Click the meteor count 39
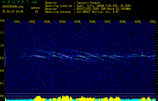The image size is (158, 101). pos(36,12)
